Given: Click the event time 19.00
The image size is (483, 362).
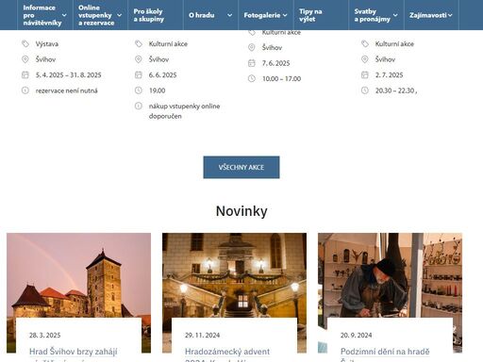Looking at the screenshot, I should [x=157, y=90].
